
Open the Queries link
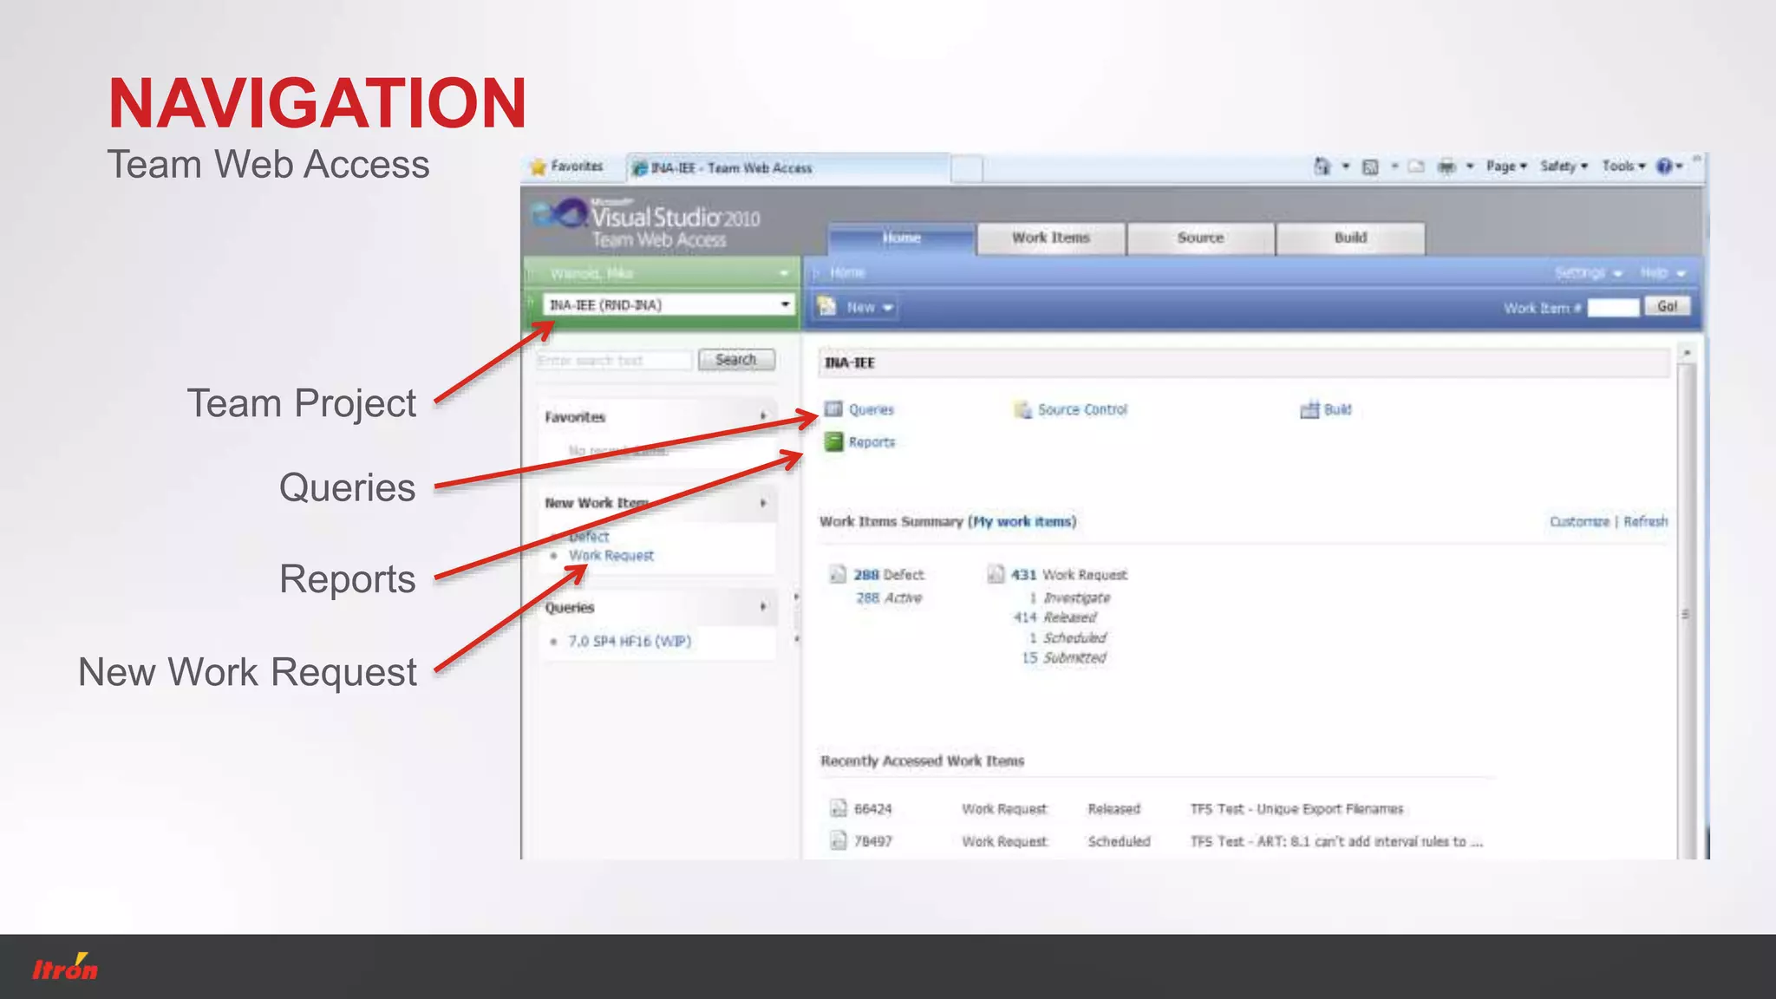click(x=871, y=409)
